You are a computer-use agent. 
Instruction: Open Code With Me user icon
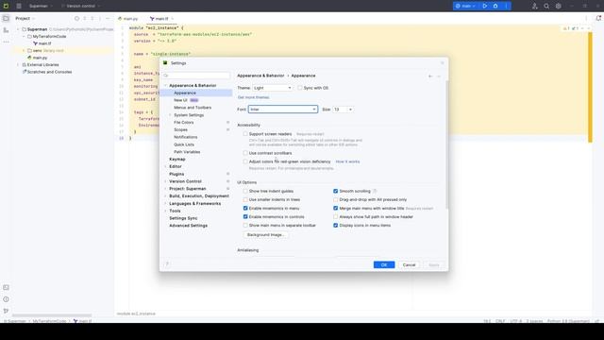(535, 6)
